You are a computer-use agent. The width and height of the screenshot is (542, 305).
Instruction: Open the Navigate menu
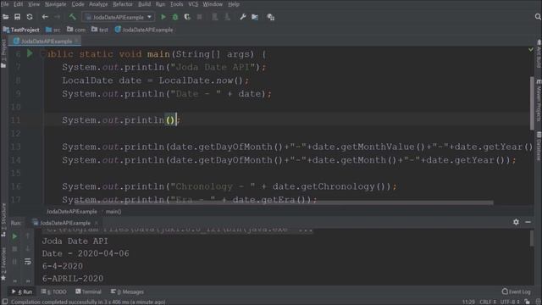coord(55,4)
